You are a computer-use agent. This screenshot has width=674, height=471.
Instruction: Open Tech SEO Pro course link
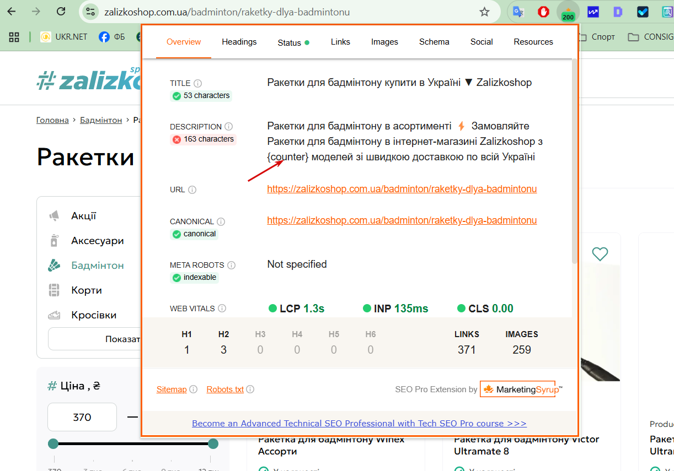[359, 424]
